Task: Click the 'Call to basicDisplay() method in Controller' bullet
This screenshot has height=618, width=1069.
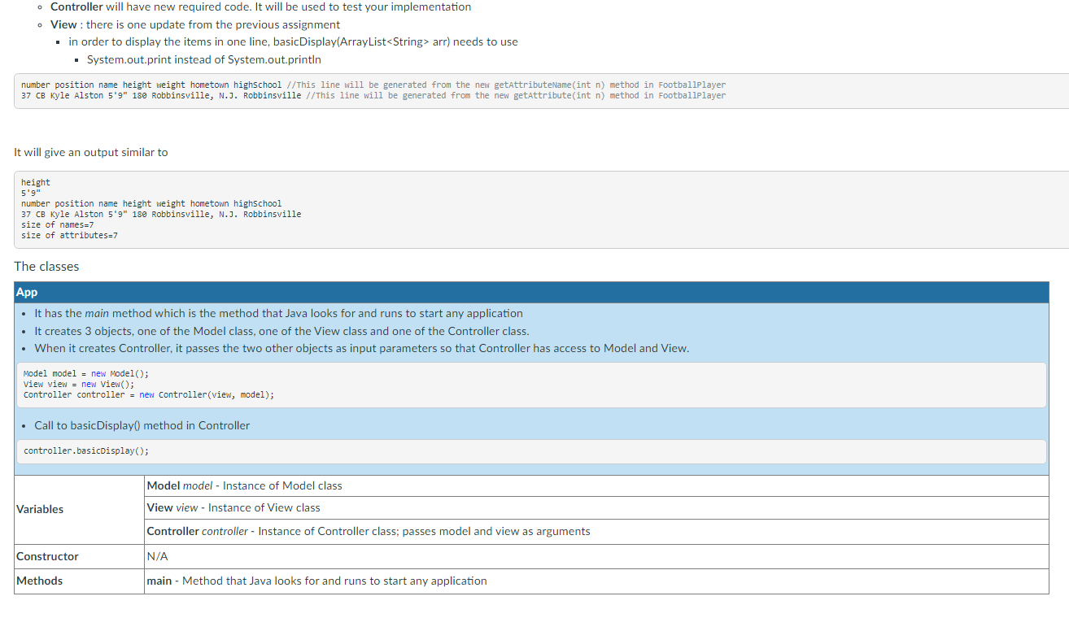Action: pos(142,425)
